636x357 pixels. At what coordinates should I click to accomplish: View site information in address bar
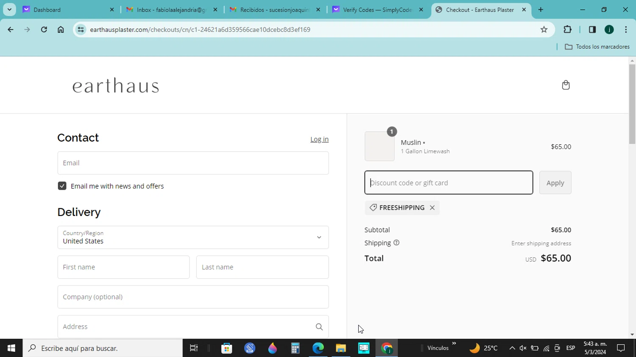pos(81,30)
